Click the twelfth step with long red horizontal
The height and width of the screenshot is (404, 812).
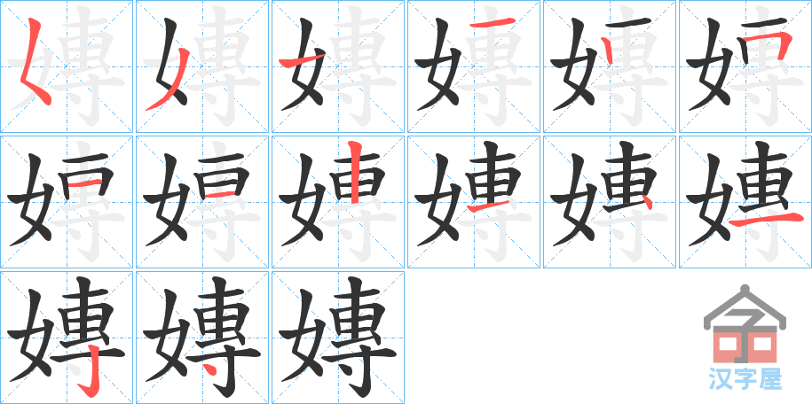pos(745,202)
